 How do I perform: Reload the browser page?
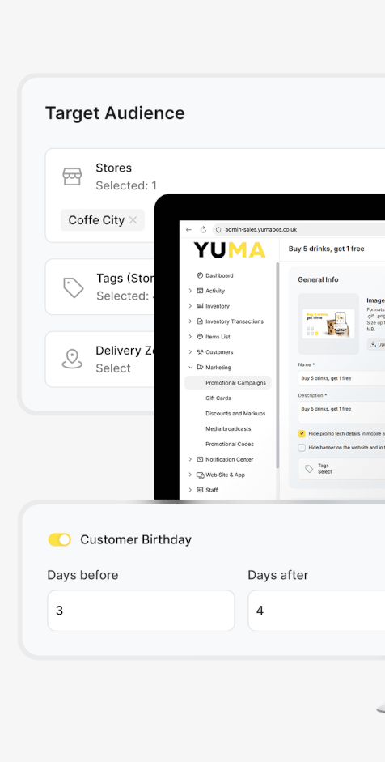(x=203, y=229)
